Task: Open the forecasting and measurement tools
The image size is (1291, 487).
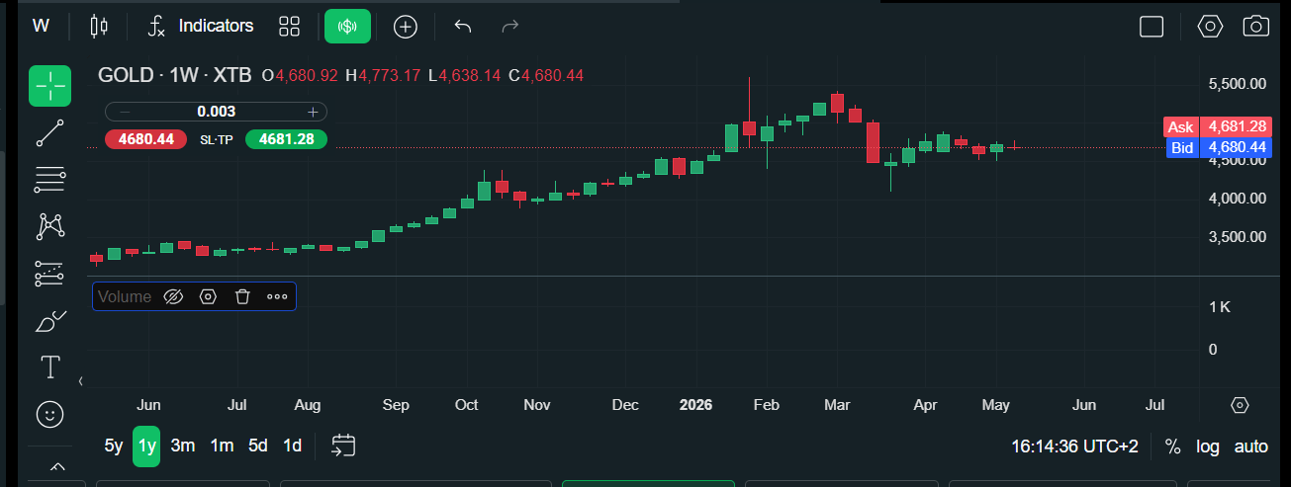Action: tap(49, 274)
